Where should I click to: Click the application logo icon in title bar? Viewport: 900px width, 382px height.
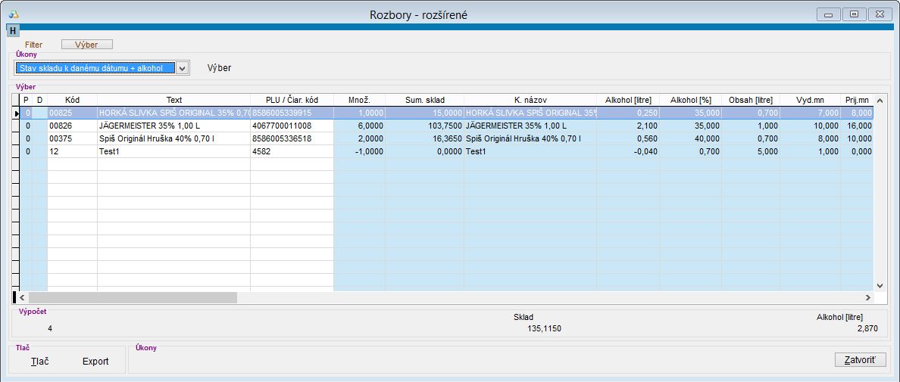[13, 14]
